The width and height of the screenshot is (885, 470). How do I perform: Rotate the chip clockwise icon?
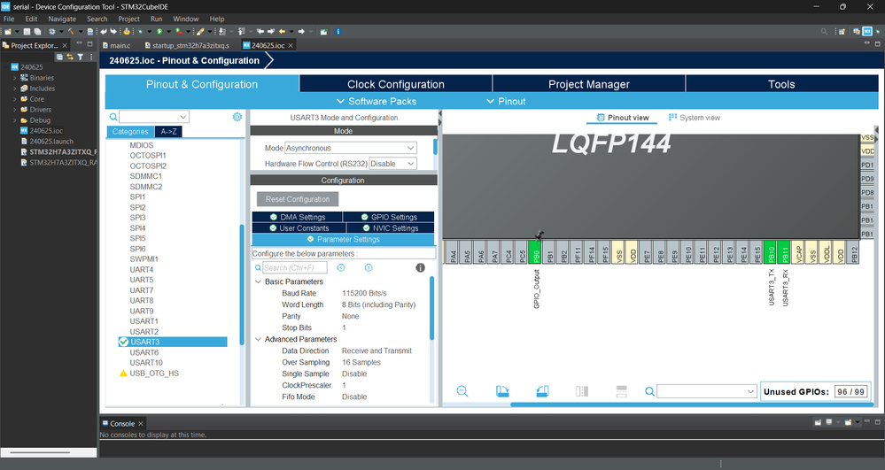(x=502, y=391)
